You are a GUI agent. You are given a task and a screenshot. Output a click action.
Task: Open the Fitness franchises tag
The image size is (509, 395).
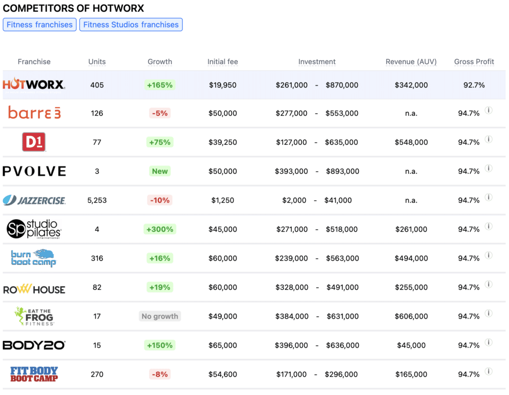(x=40, y=25)
